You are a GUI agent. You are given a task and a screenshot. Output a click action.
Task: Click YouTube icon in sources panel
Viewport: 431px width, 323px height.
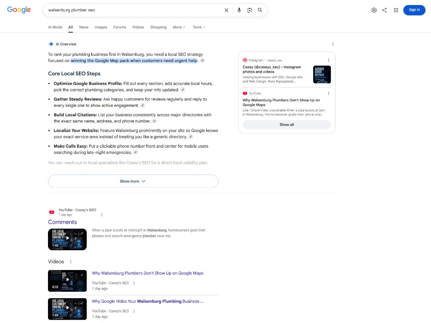(x=245, y=93)
